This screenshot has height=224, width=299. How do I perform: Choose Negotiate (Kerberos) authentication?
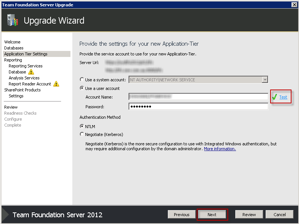(82, 134)
